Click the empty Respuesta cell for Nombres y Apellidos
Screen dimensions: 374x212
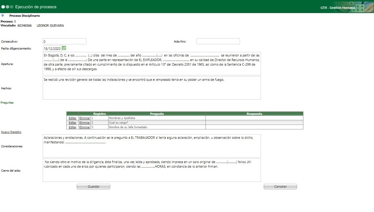click(x=254, y=118)
